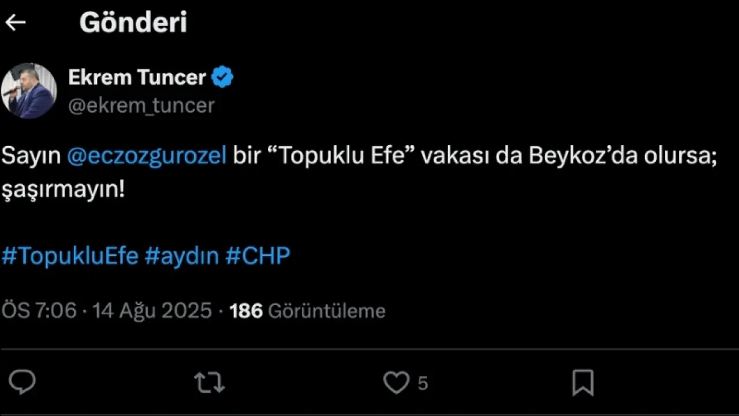Bookmark this post
739x416 pixels.
tap(583, 382)
